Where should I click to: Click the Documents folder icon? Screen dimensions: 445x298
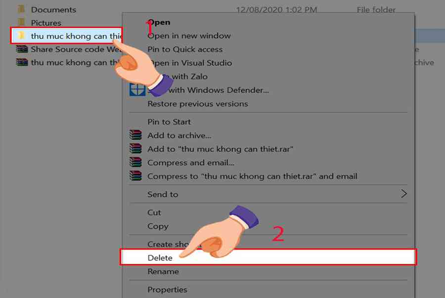coord(21,9)
